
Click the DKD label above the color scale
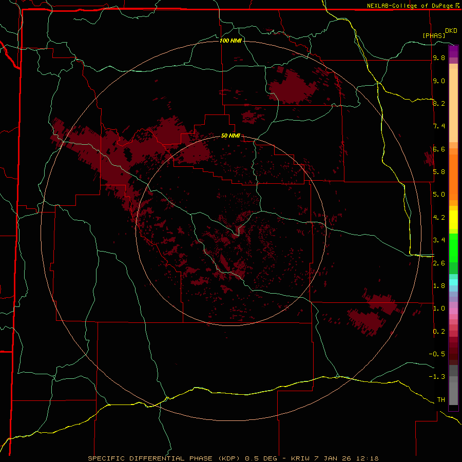pyautogui.click(x=451, y=31)
